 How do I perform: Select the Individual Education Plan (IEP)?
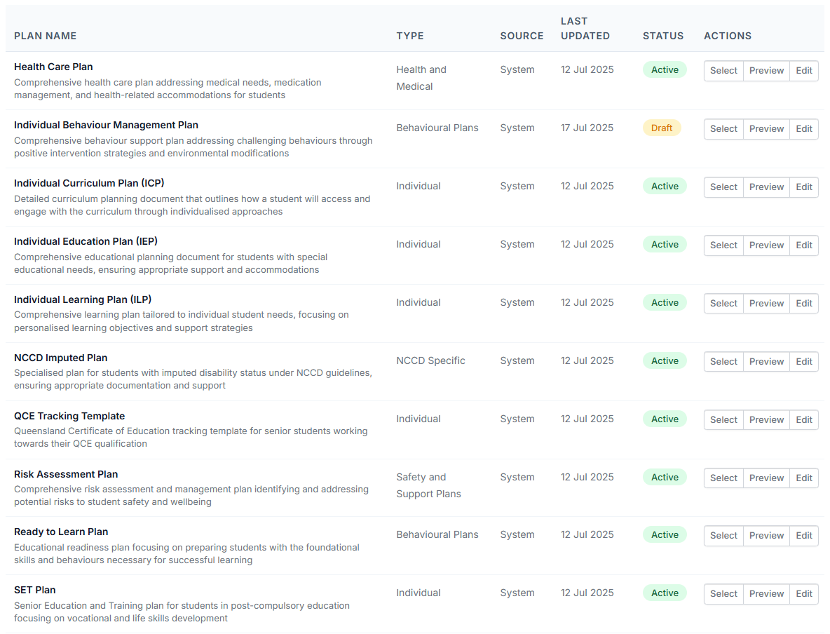tap(723, 245)
